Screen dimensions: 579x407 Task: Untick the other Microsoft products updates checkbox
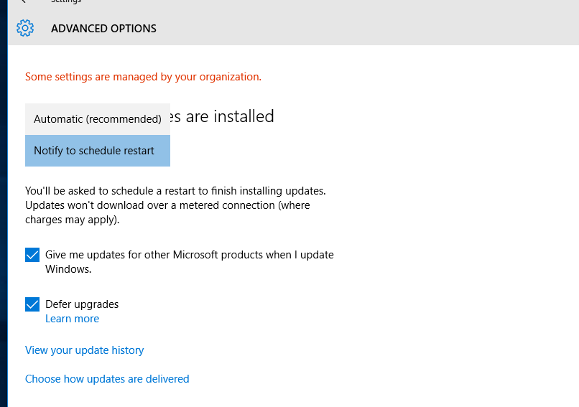click(32, 255)
